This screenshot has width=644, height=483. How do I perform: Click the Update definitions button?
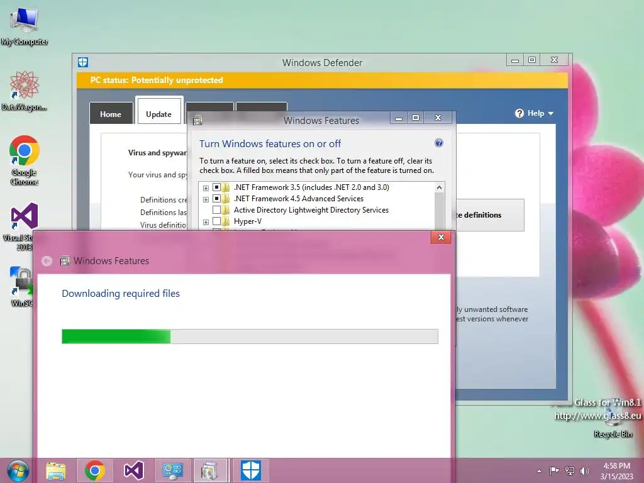[489, 215]
